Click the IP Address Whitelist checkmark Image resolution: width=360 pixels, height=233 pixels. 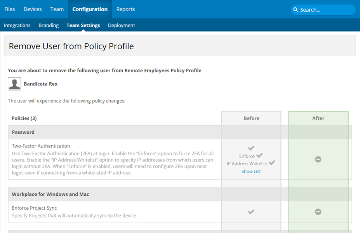(x=272, y=163)
